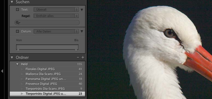The height and width of the screenshot is (99, 212).
Task: Expand text search options triangle
Action: pyautogui.click(x=82, y=10)
